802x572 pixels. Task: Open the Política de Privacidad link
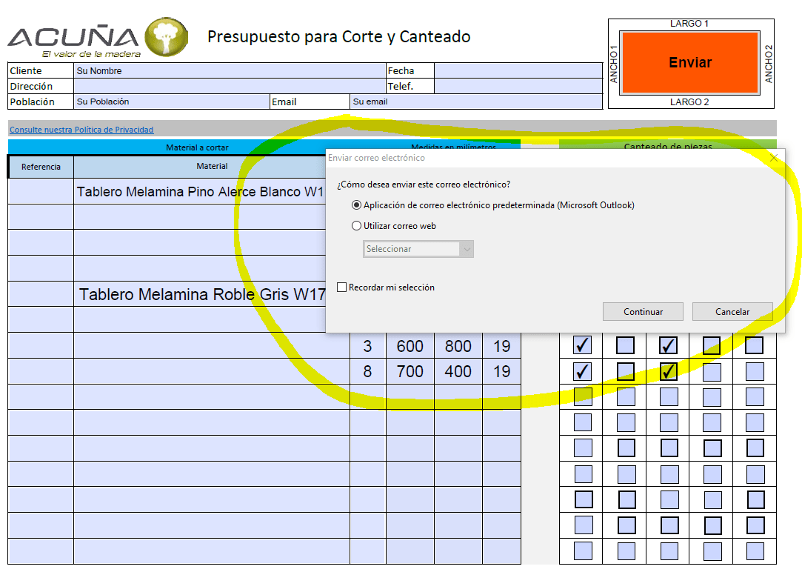81,130
